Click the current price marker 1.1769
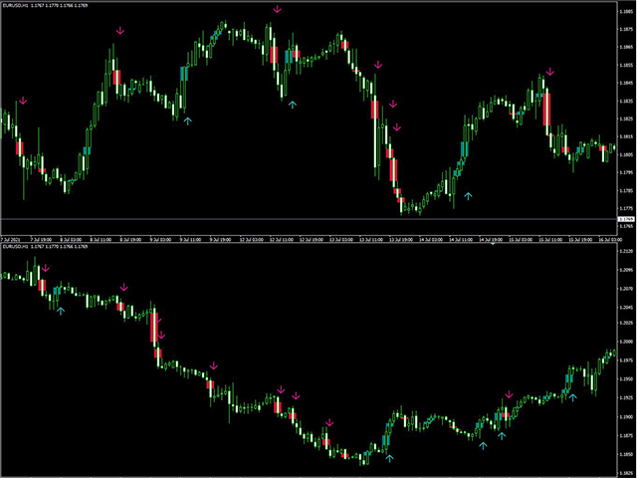This screenshot has height=478, width=637. [627, 219]
